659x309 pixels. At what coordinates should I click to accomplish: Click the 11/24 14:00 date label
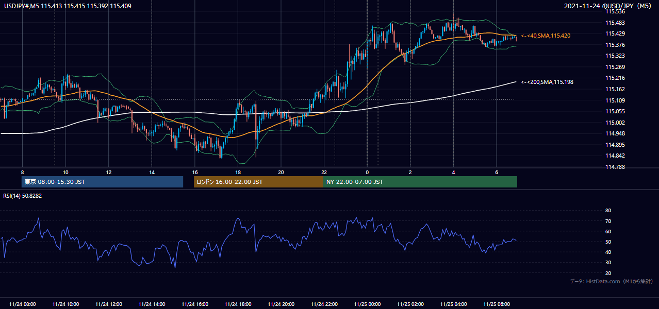[x=152, y=304]
